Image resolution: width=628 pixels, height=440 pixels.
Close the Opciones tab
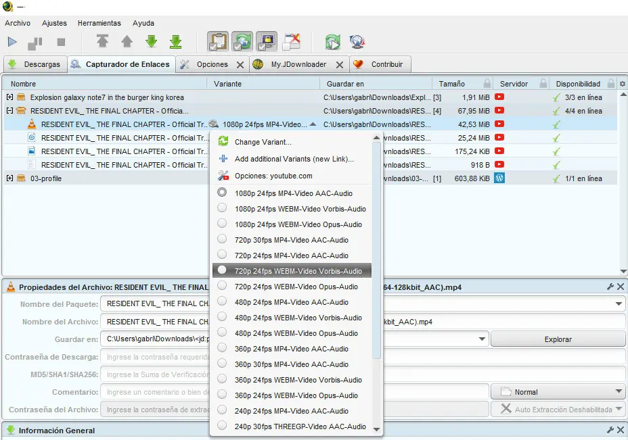240,65
